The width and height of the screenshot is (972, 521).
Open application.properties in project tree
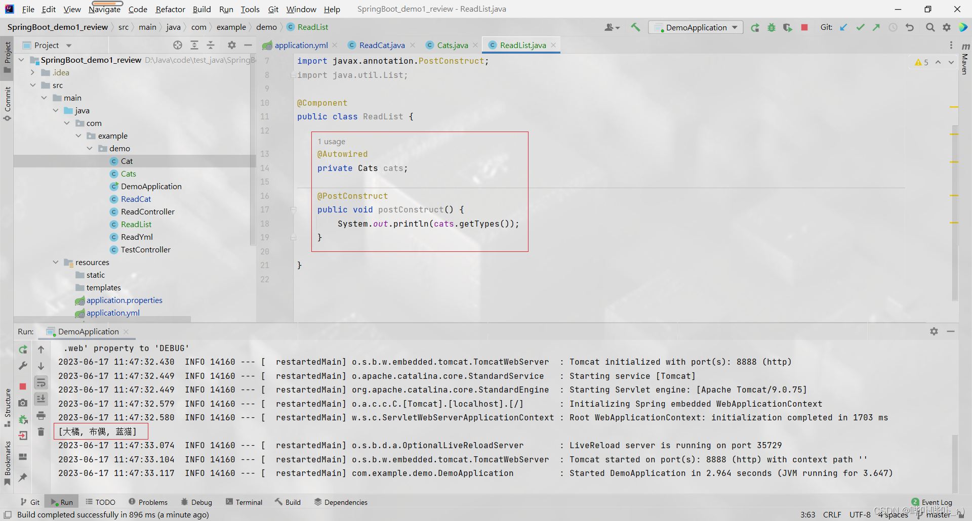[124, 300]
